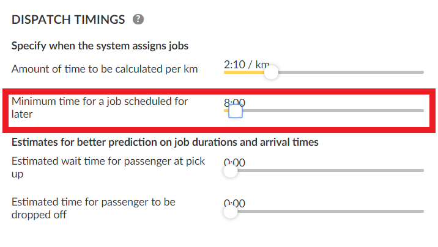The height and width of the screenshot is (247, 438).
Task: Open the Dispatch Timings help icon
Action: click(138, 20)
